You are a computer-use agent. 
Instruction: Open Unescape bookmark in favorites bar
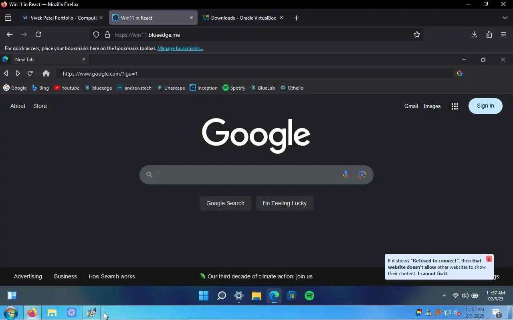tap(171, 88)
